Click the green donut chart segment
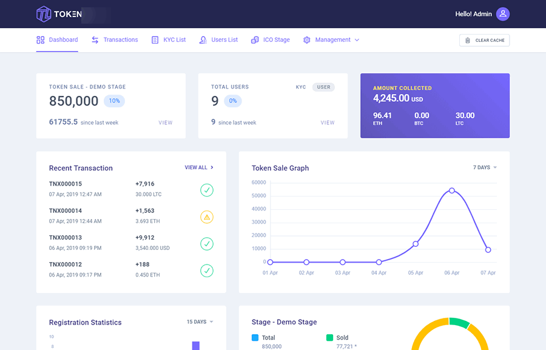 point(459,323)
